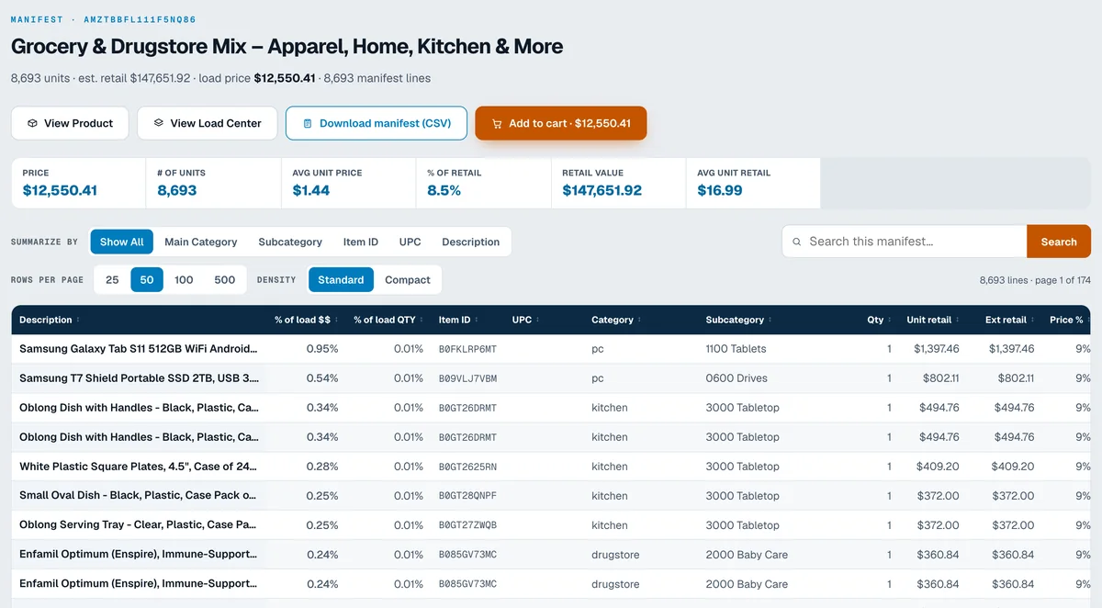
Task: Click the Subcategory column header sort icon
Action: click(x=770, y=321)
